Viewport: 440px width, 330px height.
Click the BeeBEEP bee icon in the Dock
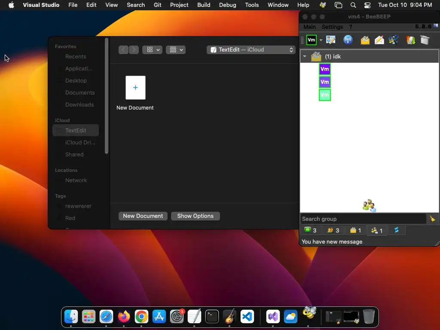pyautogui.click(x=309, y=313)
